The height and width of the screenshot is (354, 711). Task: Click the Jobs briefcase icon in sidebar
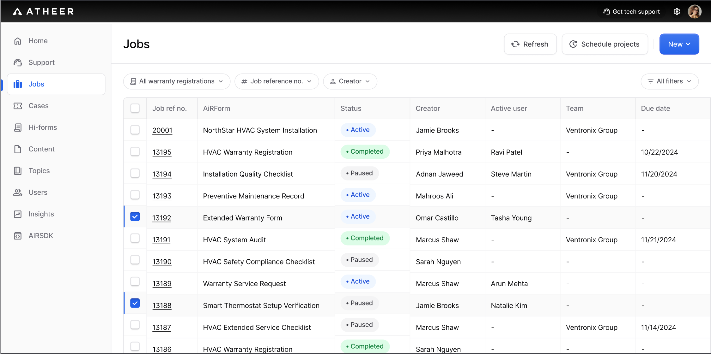pyautogui.click(x=18, y=84)
